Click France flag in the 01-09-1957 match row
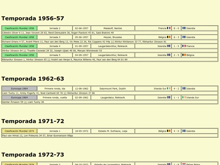 pyautogui.click(x=184, y=46)
